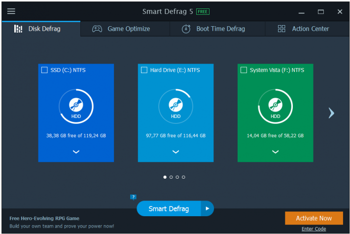Maximize the Smart Defrag window

tap(321, 12)
